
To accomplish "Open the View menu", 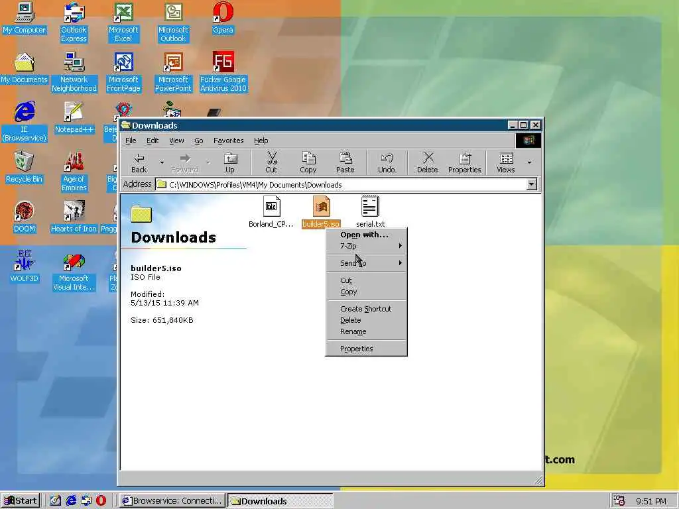I will [176, 141].
